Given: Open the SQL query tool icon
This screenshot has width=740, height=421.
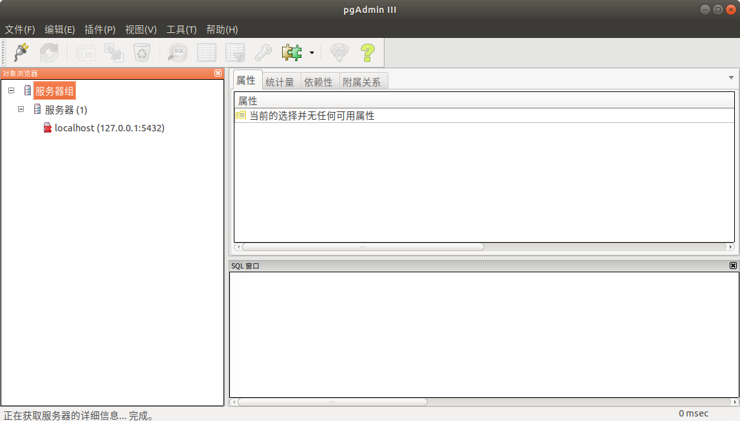Looking at the screenshot, I should 177,52.
